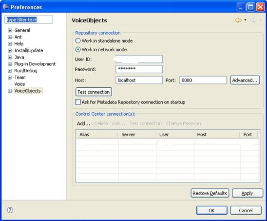Click the Server column header
267x221 pixels.
[136, 134]
